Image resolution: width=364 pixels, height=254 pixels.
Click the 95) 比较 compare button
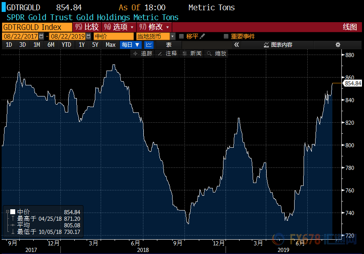pos(87,27)
